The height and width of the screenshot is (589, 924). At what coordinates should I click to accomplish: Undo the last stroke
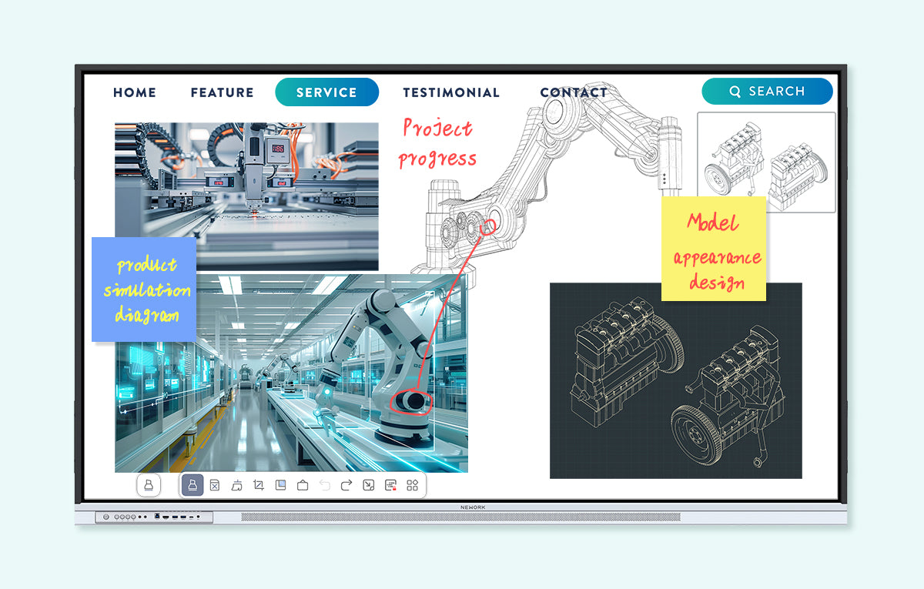(x=324, y=485)
